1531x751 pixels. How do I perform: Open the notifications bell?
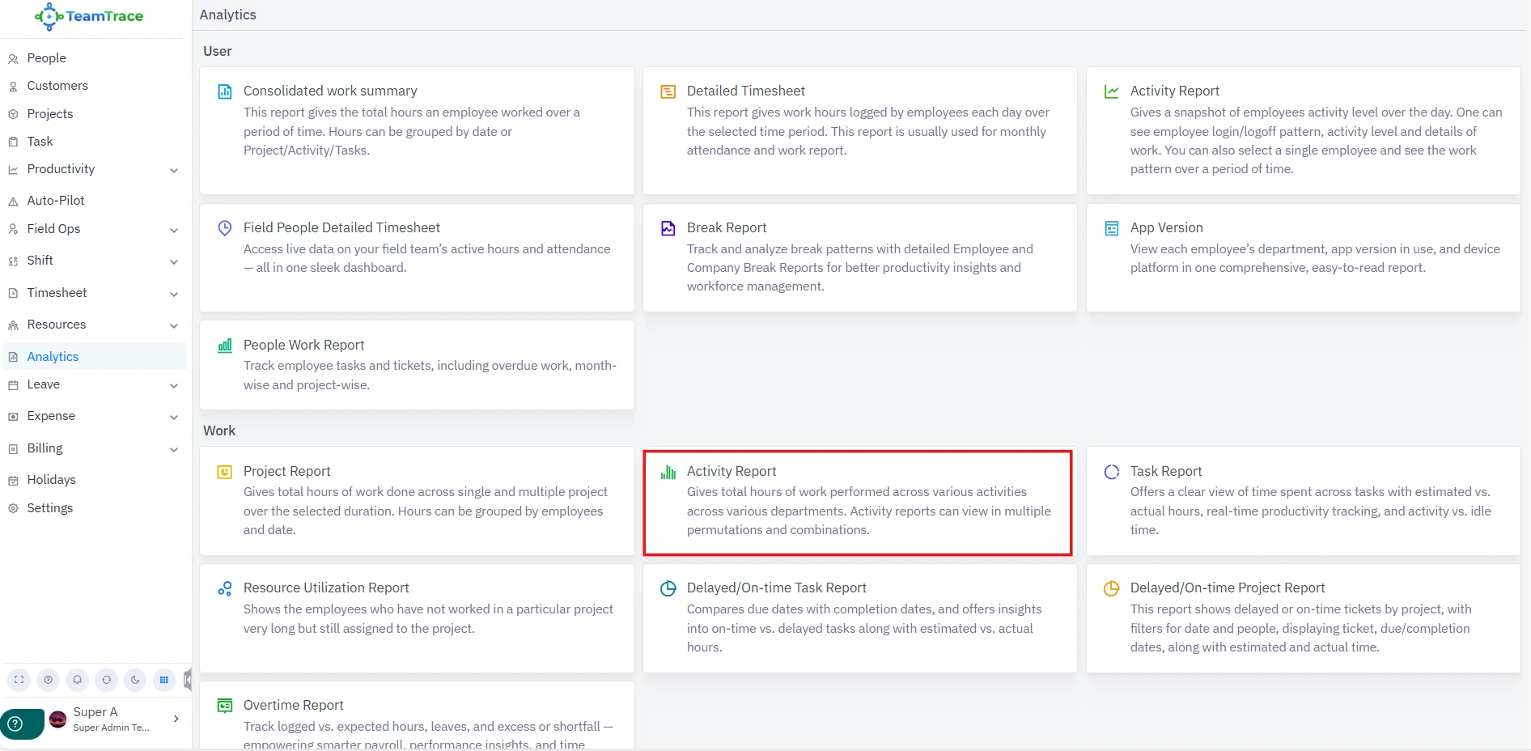click(x=77, y=680)
